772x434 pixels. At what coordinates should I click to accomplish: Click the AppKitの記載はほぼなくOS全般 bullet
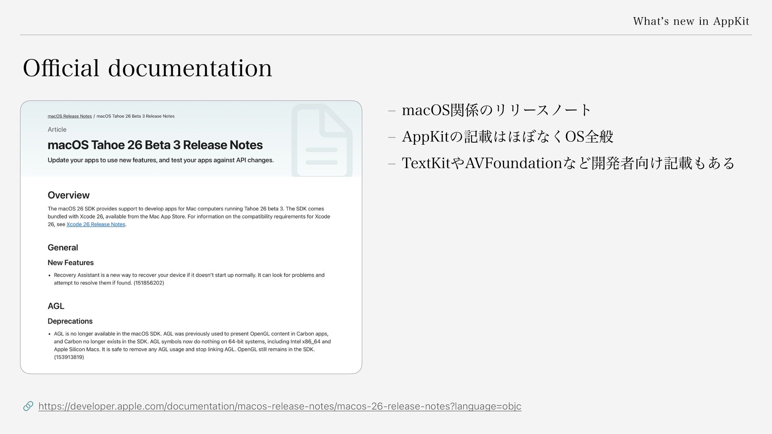(507, 137)
